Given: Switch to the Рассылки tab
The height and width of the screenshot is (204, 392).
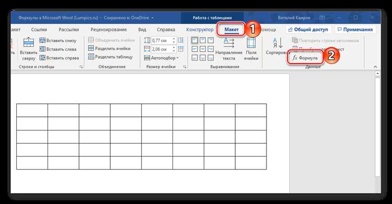Looking at the screenshot, I should point(69,29).
